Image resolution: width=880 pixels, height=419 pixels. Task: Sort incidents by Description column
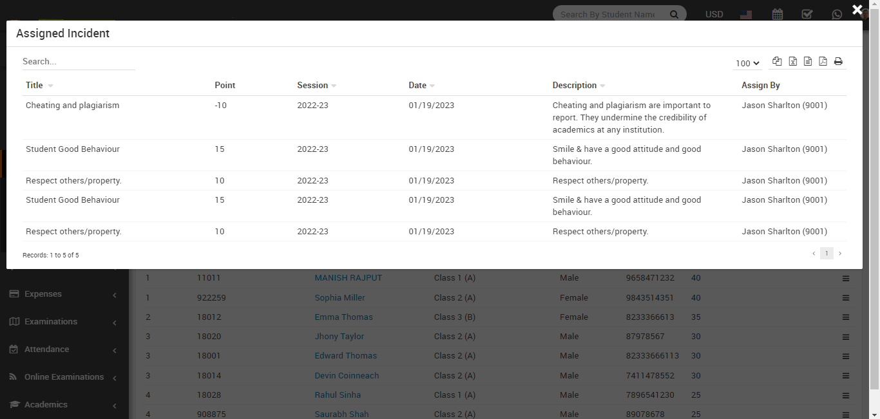pyautogui.click(x=575, y=86)
